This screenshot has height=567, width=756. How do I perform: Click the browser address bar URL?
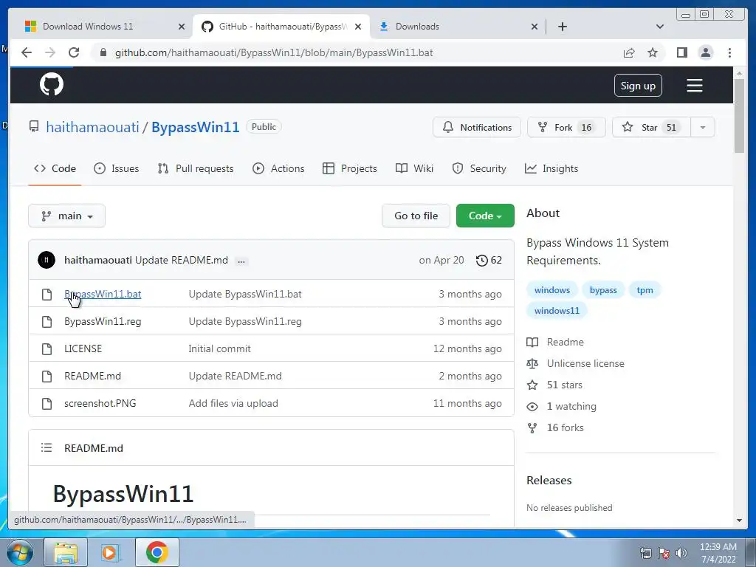[274, 52]
